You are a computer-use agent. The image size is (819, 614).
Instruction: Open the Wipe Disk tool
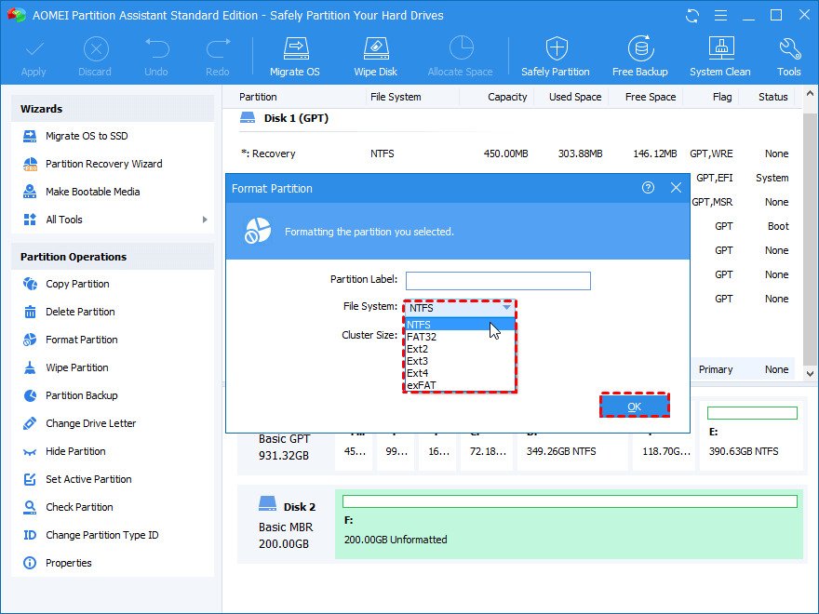click(375, 56)
